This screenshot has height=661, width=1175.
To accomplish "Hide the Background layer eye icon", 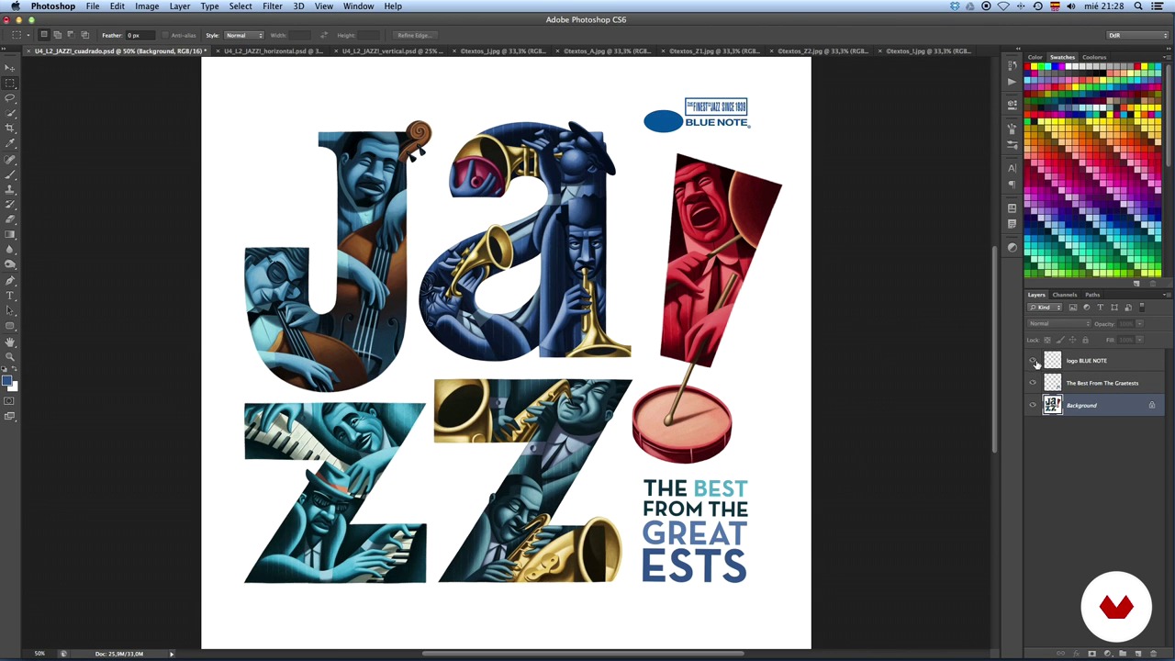I will click(x=1033, y=405).
